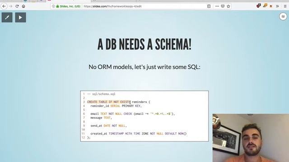Viewport: 289px width, 162px height.
Task: Start presentation with the play button
Action: (20, 18)
